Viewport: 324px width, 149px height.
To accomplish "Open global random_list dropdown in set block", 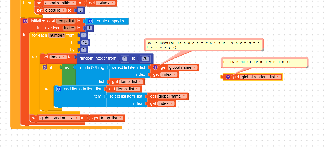I will coord(59,118).
